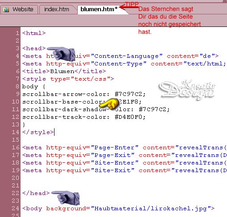The image size is (227, 217).
Task: Switch to the index.htm tab
Action: coord(57,9)
